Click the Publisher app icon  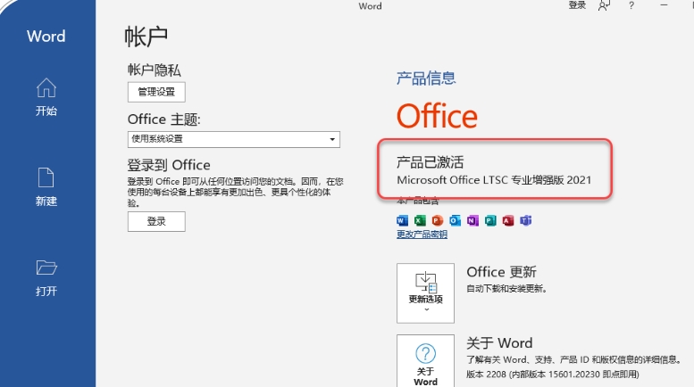coord(490,220)
